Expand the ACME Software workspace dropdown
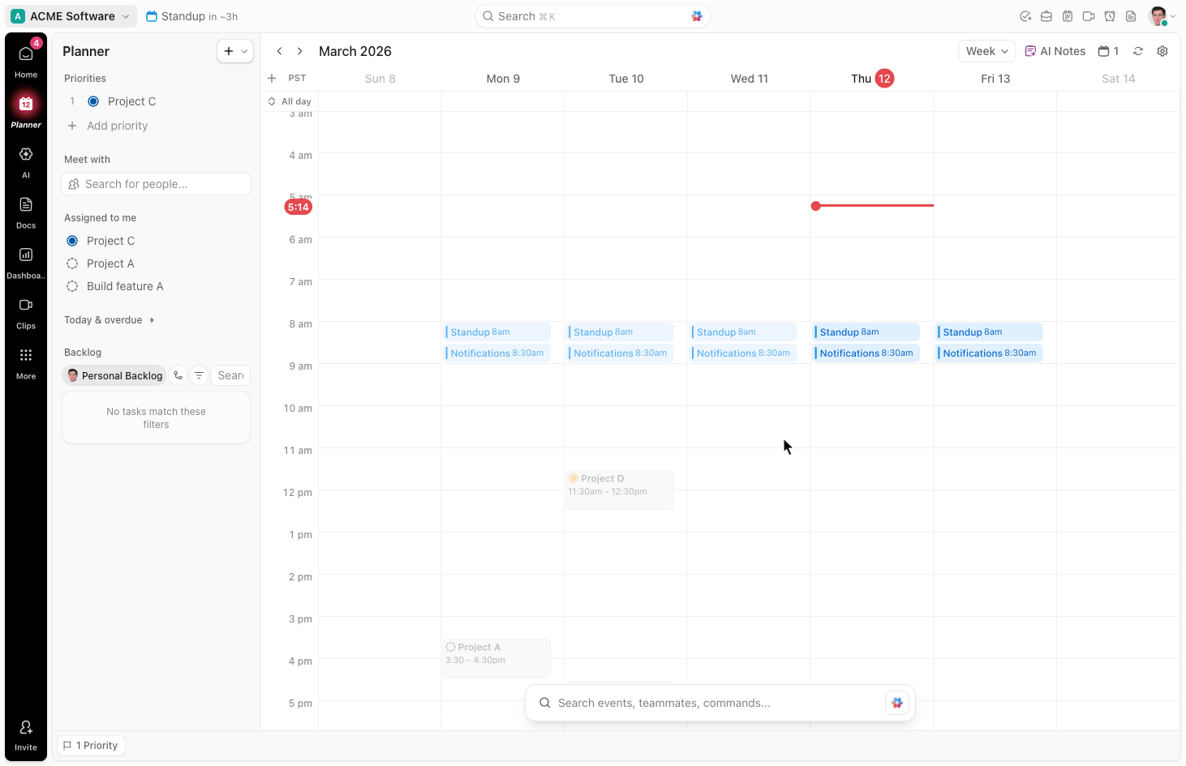The height and width of the screenshot is (766, 1186). pos(70,15)
